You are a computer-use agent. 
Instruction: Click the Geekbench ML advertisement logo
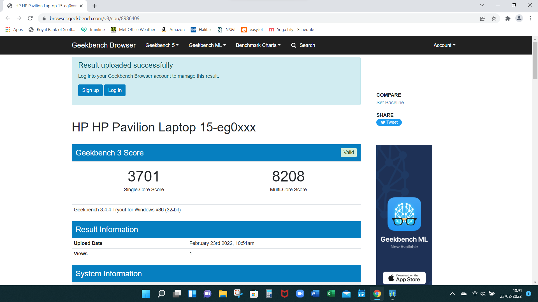coord(404,214)
